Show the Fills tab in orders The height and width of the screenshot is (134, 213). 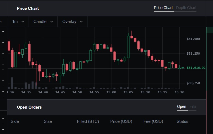coord(193,106)
